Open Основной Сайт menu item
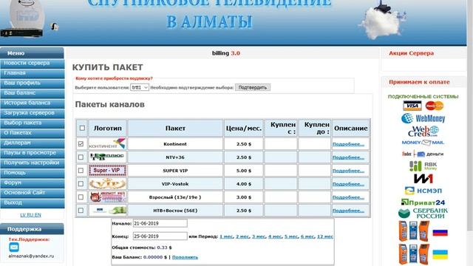This screenshot has width=473, height=266. click(32, 192)
